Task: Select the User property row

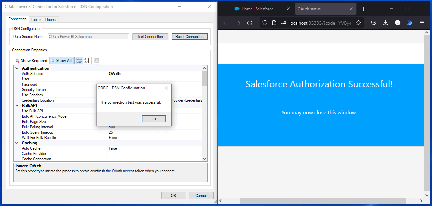Action: [111, 79]
